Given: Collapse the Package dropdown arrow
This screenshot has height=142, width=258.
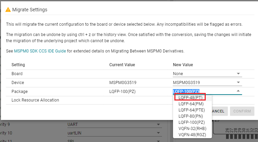Looking at the screenshot, I should pos(238,91).
